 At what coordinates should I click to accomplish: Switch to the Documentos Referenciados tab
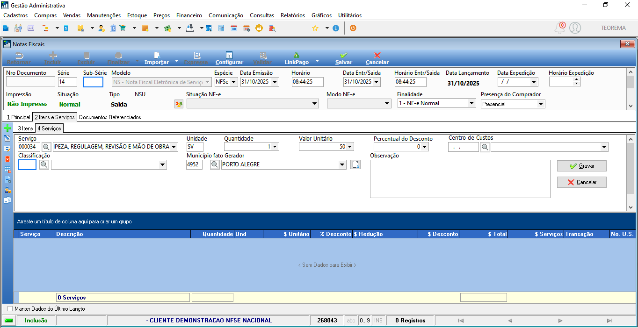(x=110, y=117)
